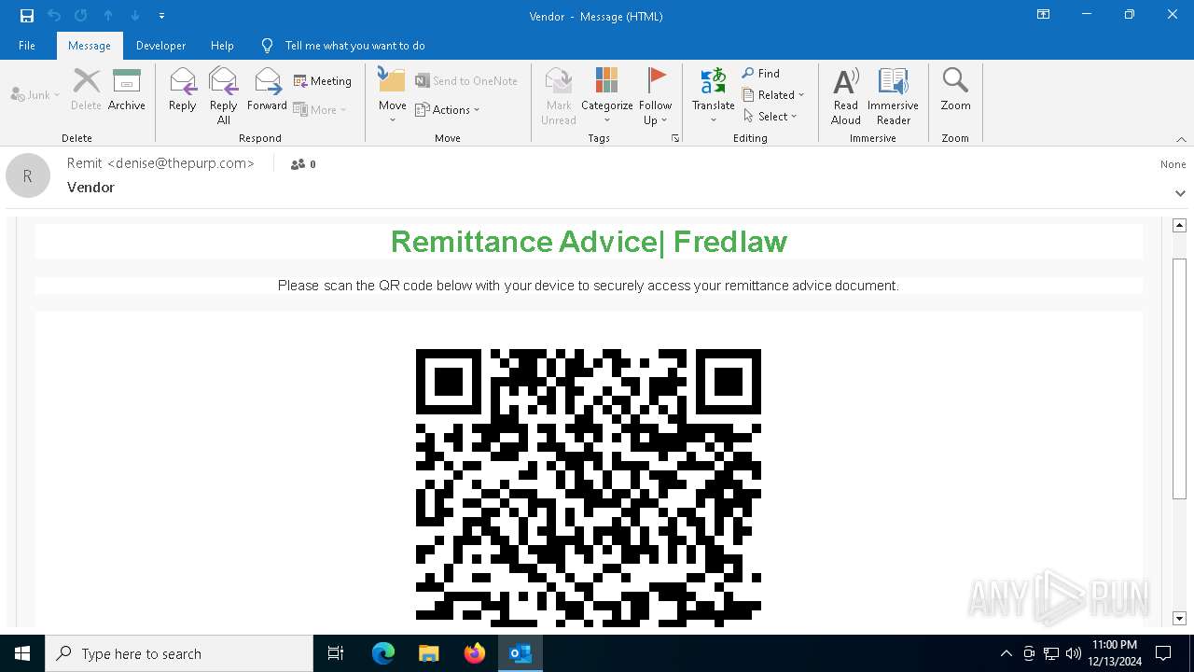Open the Zoom dialog
The width and height of the screenshot is (1194, 672).
955,90
